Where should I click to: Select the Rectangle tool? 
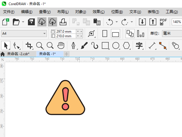click(105, 45)
